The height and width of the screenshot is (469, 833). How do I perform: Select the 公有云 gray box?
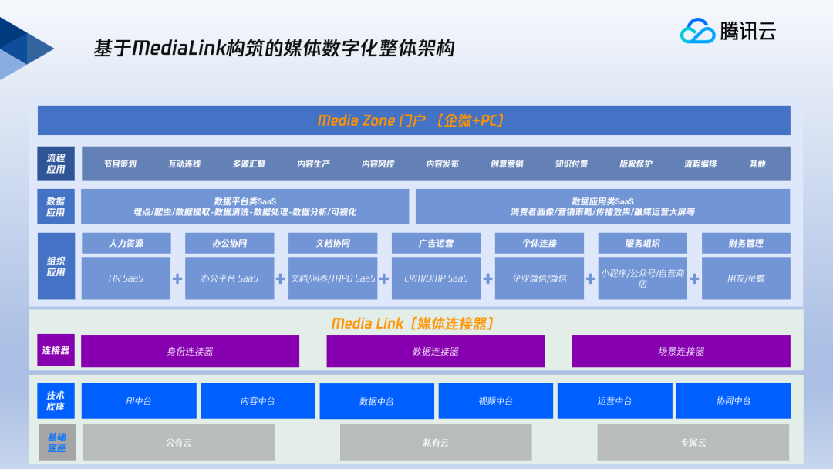click(178, 442)
